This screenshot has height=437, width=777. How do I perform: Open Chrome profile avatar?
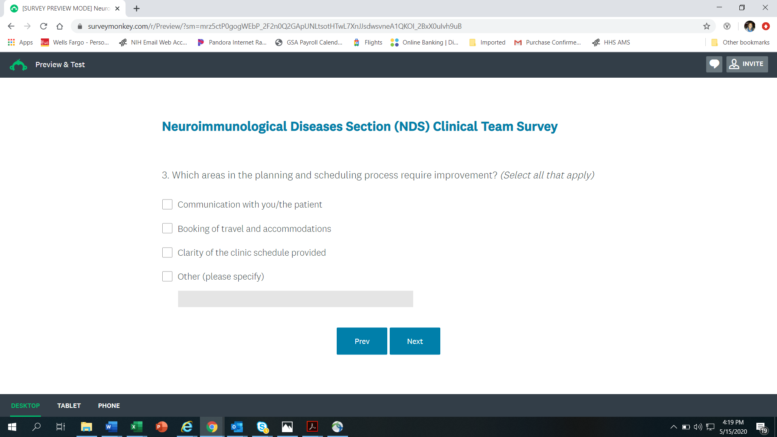point(749,26)
